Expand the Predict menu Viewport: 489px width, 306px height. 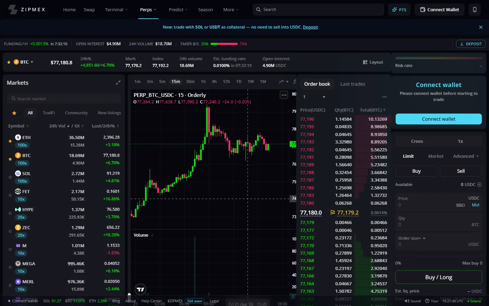click(178, 10)
